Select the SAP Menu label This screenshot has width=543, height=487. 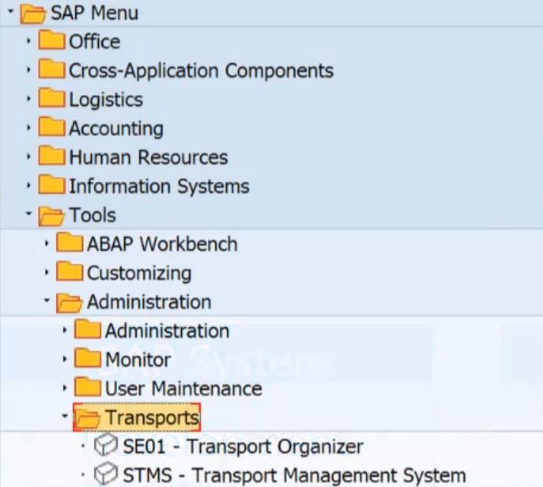(94, 13)
